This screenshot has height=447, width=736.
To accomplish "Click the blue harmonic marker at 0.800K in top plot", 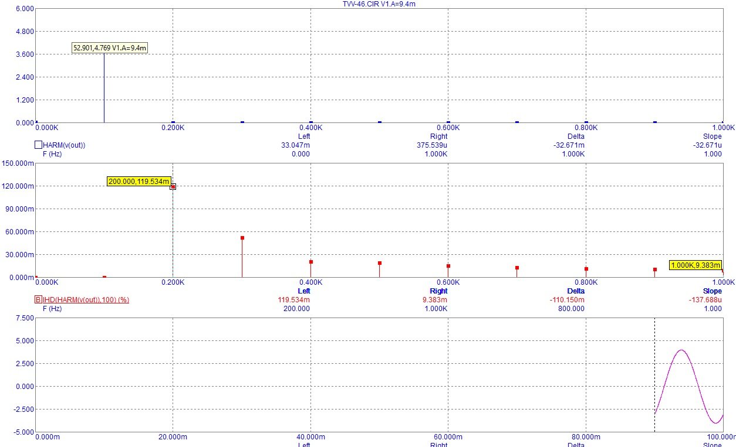I will 586,122.
